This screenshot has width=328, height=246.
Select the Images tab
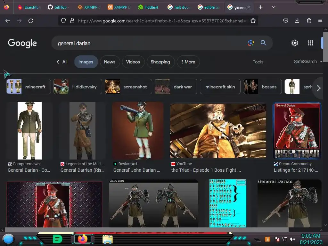(x=86, y=62)
